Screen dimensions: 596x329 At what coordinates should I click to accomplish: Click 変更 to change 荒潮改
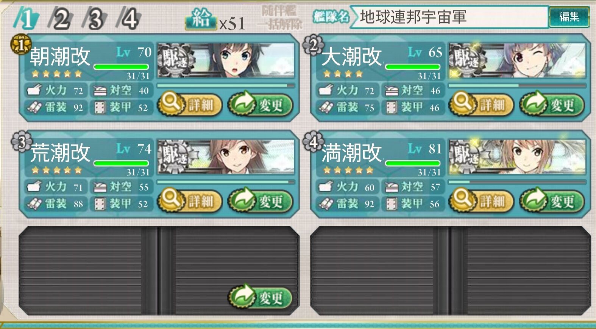(261, 201)
